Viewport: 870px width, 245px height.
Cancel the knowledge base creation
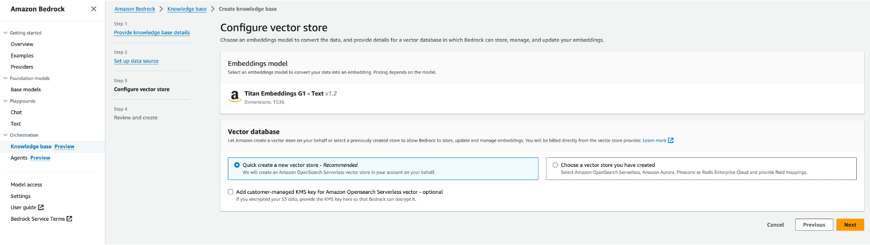click(775, 225)
